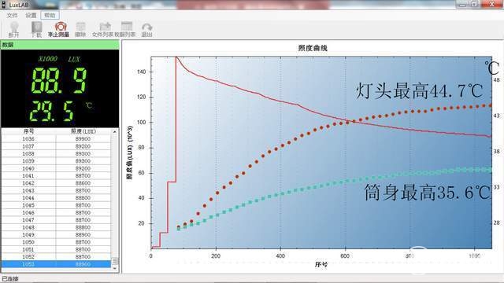The width and height of the screenshot is (504, 283).
Task: Click the green 数据 panel header
Action: [x=60, y=45]
